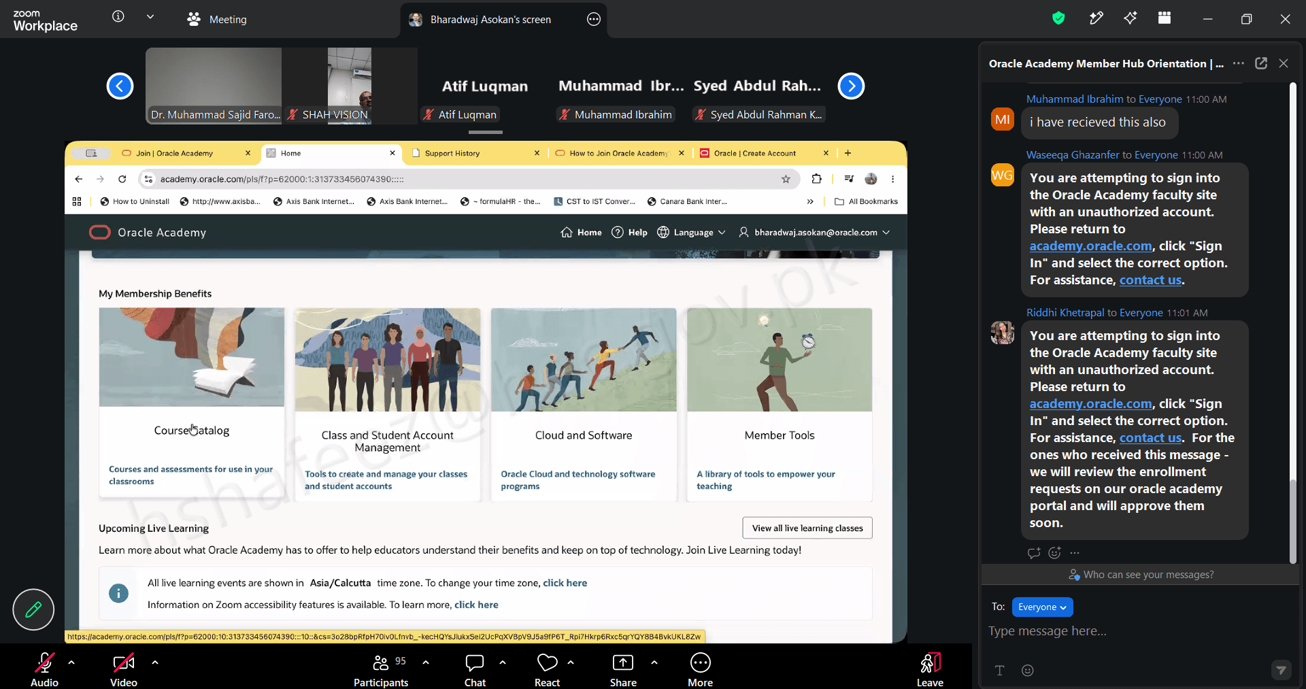Expand audio options caret
Screen dimensions: 1306x689
(71, 662)
